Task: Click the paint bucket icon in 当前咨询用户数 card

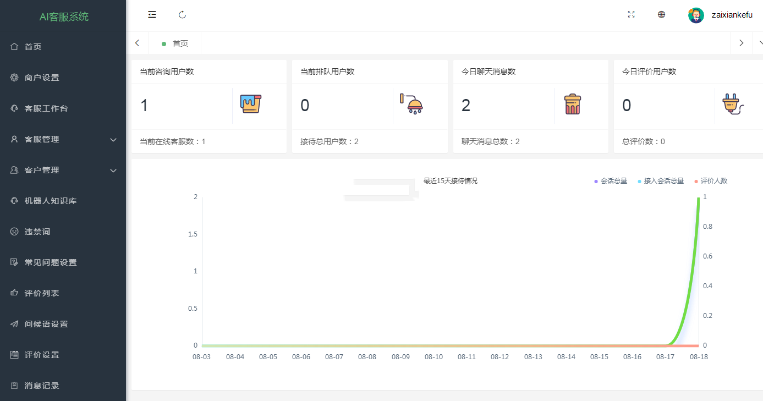Action: [251, 104]
